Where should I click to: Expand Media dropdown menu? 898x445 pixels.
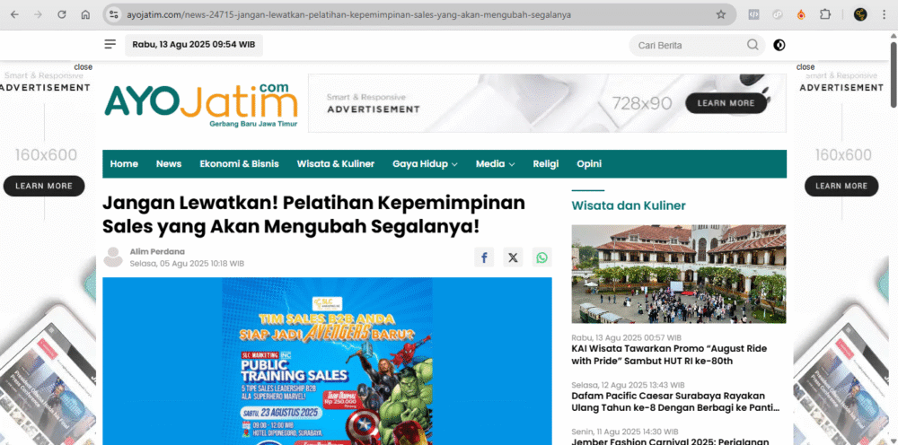495,164
